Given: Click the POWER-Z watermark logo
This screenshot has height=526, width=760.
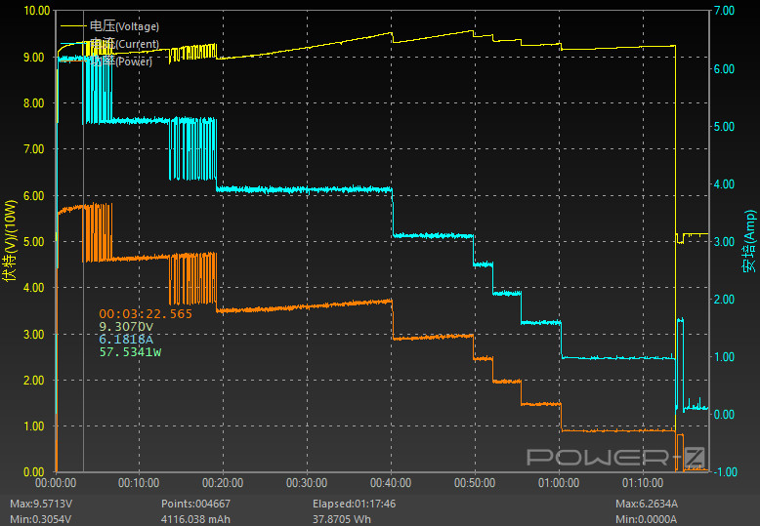Looking at the screenshot, I should 615,458.
